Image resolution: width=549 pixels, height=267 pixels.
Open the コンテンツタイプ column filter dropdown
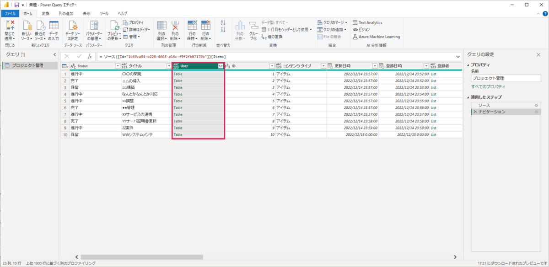pos(323,66)
